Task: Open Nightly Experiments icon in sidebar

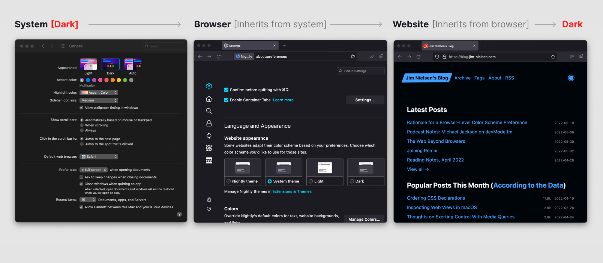Action: coord(209,148)
